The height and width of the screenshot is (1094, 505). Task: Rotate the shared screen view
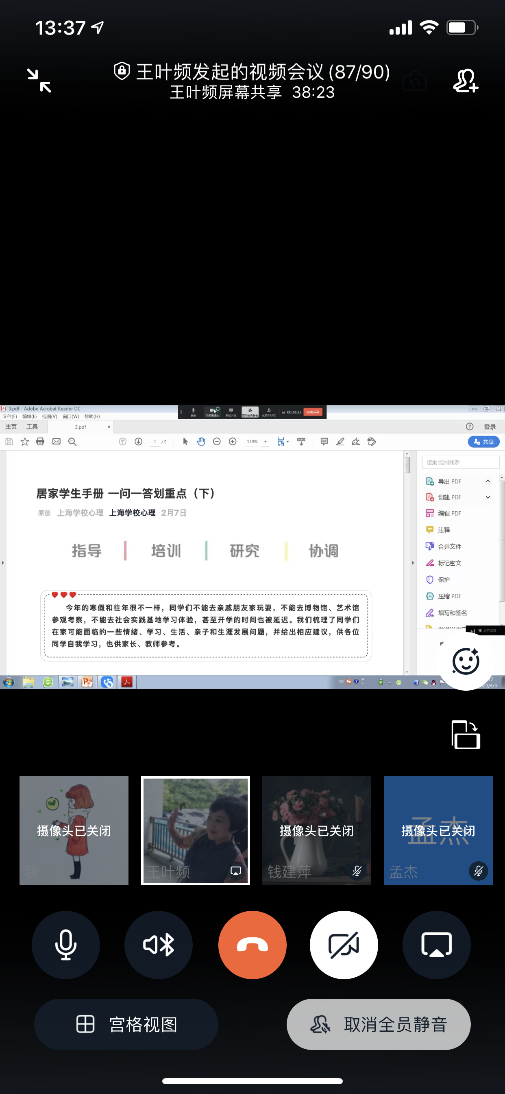pyautogui.click(x=466, y=734)
